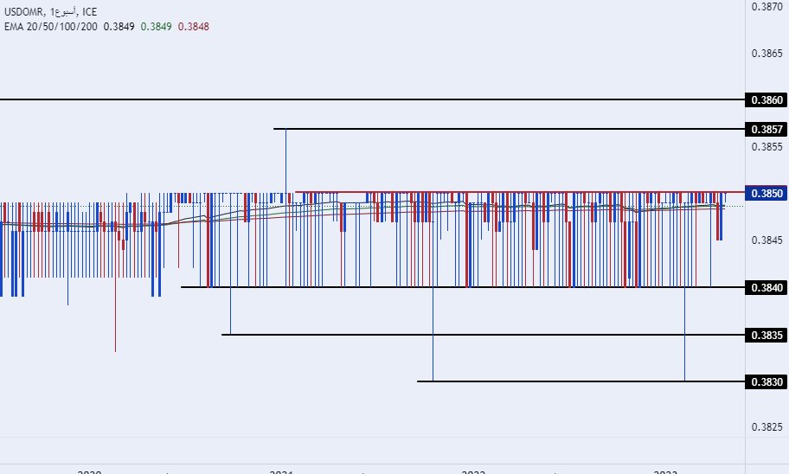
Task: Click 0.3855 on the price axis
Action: pos(767,147)
